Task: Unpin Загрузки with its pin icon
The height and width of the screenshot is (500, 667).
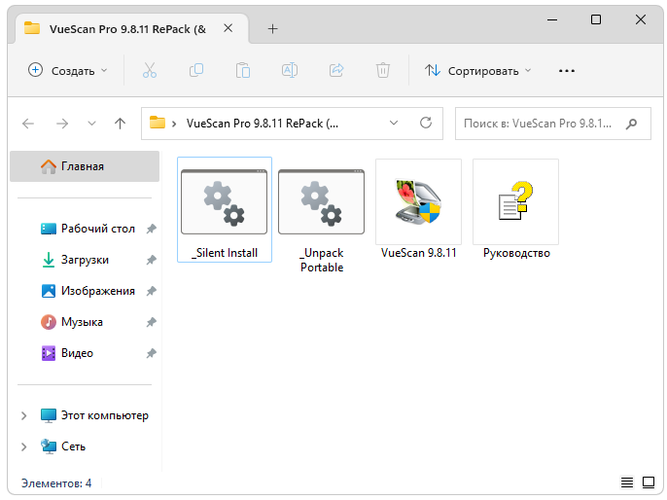Action: click(x=151, y=260)
